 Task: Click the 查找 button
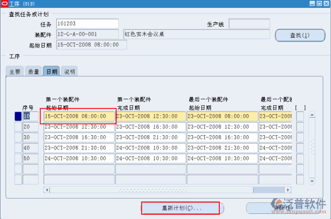(x=300, y=35)
